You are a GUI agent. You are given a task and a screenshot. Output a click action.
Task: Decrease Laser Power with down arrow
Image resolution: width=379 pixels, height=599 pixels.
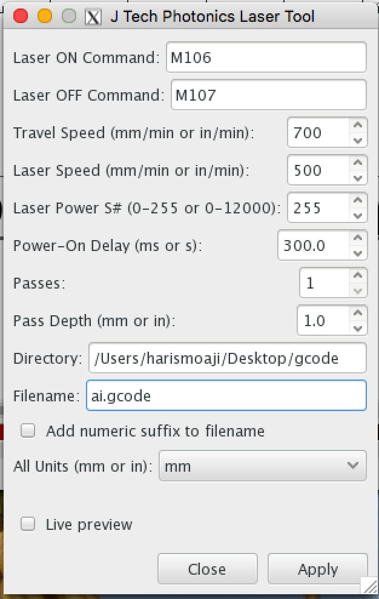[x=358, y=215]
